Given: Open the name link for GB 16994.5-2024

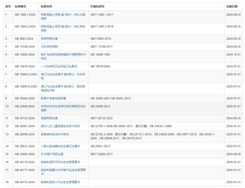Looking at the screenshot, I should 63,76.
